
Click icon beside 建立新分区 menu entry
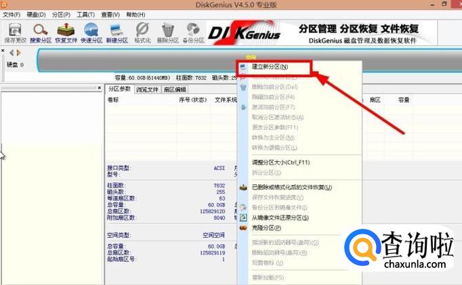click(x=243, y=67)
